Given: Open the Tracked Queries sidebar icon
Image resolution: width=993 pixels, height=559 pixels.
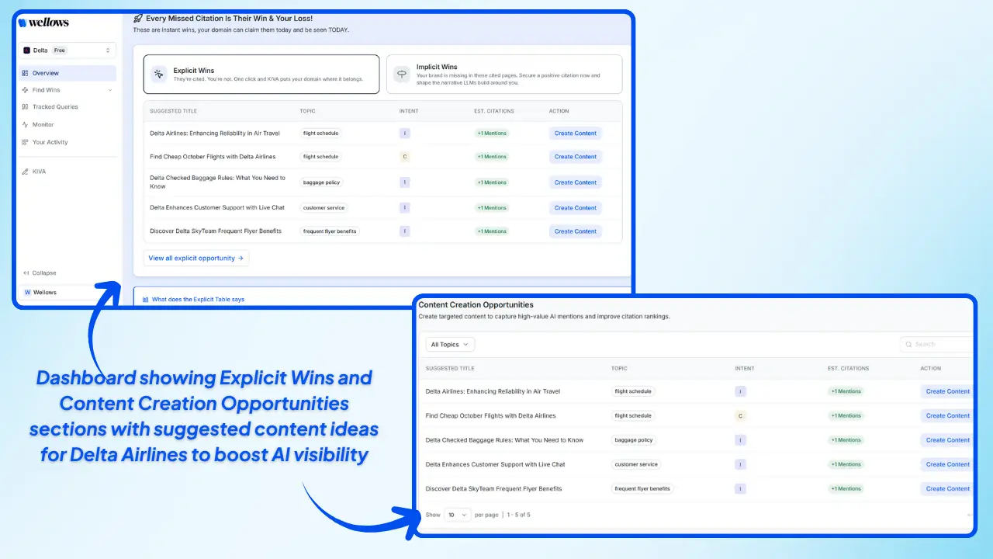Looking at the screenshot, I should 26,107.
